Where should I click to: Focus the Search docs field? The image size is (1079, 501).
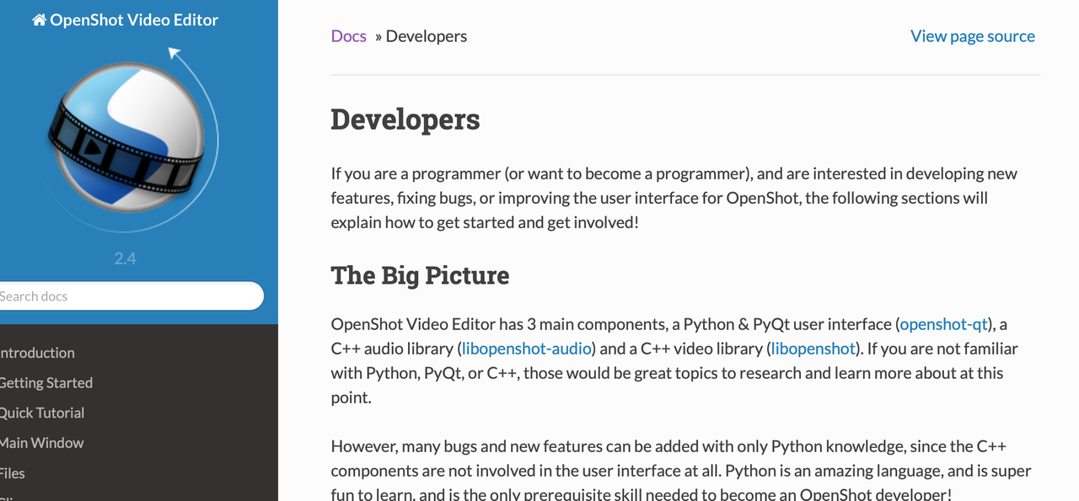130,296
